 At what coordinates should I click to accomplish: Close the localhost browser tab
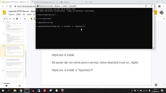(x=86, y=2)
